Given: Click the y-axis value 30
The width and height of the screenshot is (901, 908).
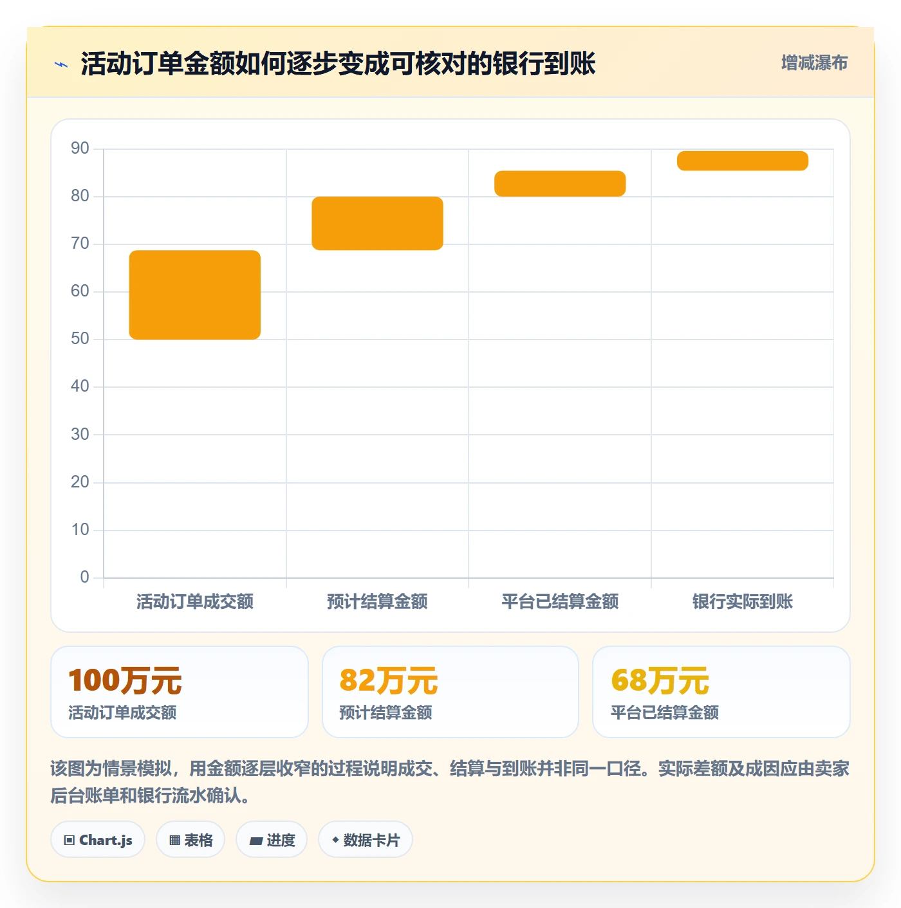Looking at the screenshot, I should (x=80, y=434).
